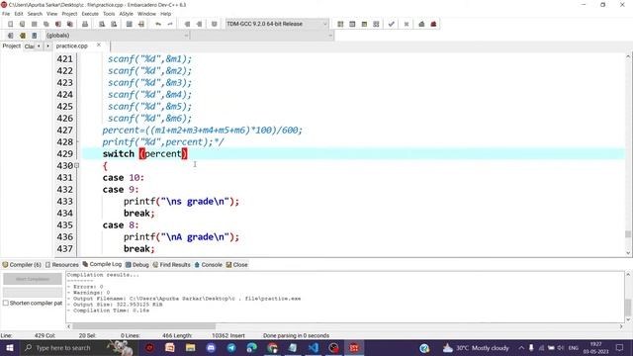Switch to the Compiler (6) tab
The image size is (633, 356).
[x=22, y=265]
